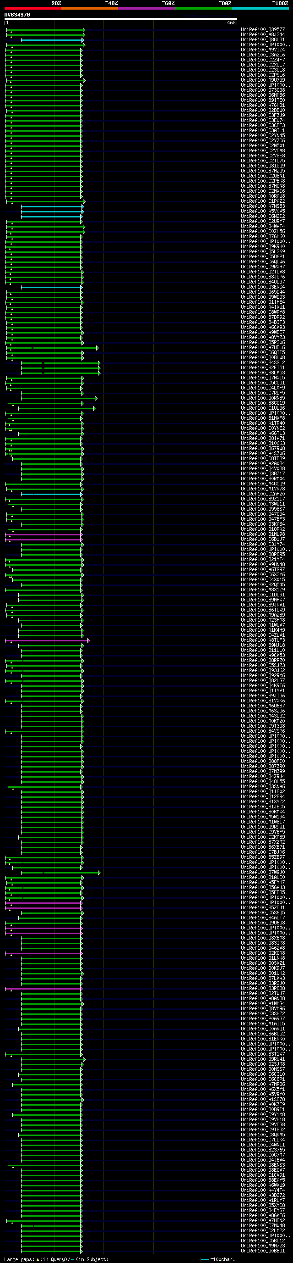Viewport: 293px width, 1263px height.
Task: Select the UniRef100_C2TU75 label
Action: tap(263, 161)
